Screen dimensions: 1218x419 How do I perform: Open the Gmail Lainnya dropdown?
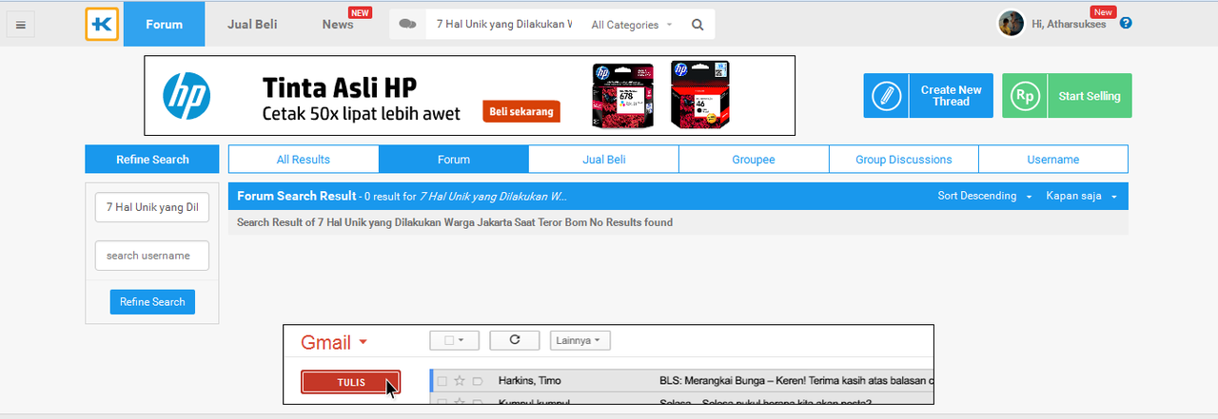[x=580, y=339]
